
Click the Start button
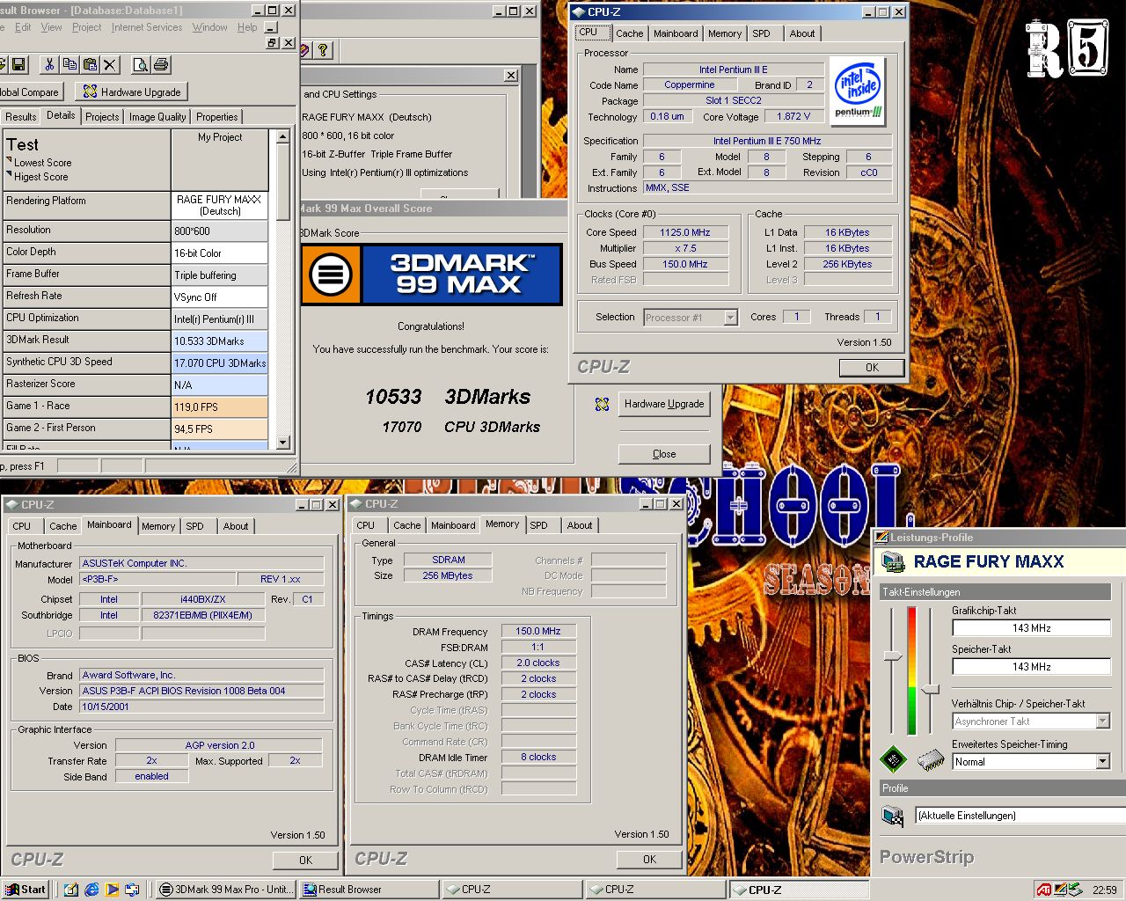(x=26, y=890)
